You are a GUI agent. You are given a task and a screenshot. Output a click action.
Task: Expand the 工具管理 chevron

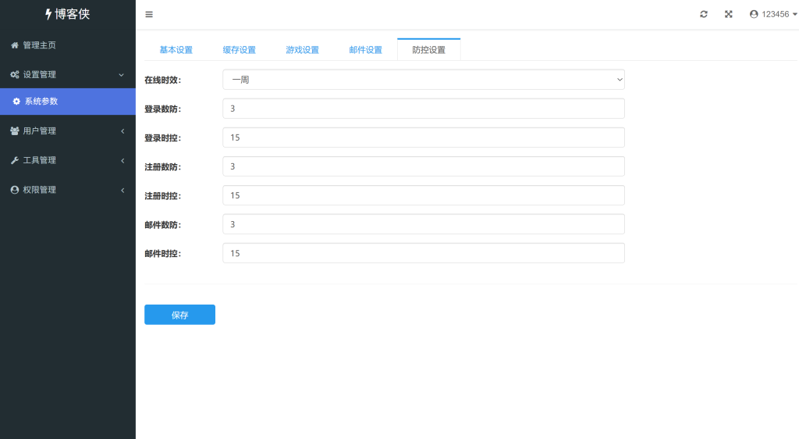pos(123,161)
